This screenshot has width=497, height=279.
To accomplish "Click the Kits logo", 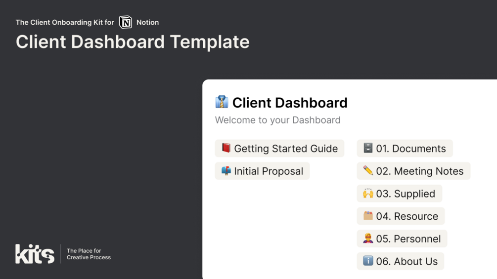I will (x=35, y=254).
